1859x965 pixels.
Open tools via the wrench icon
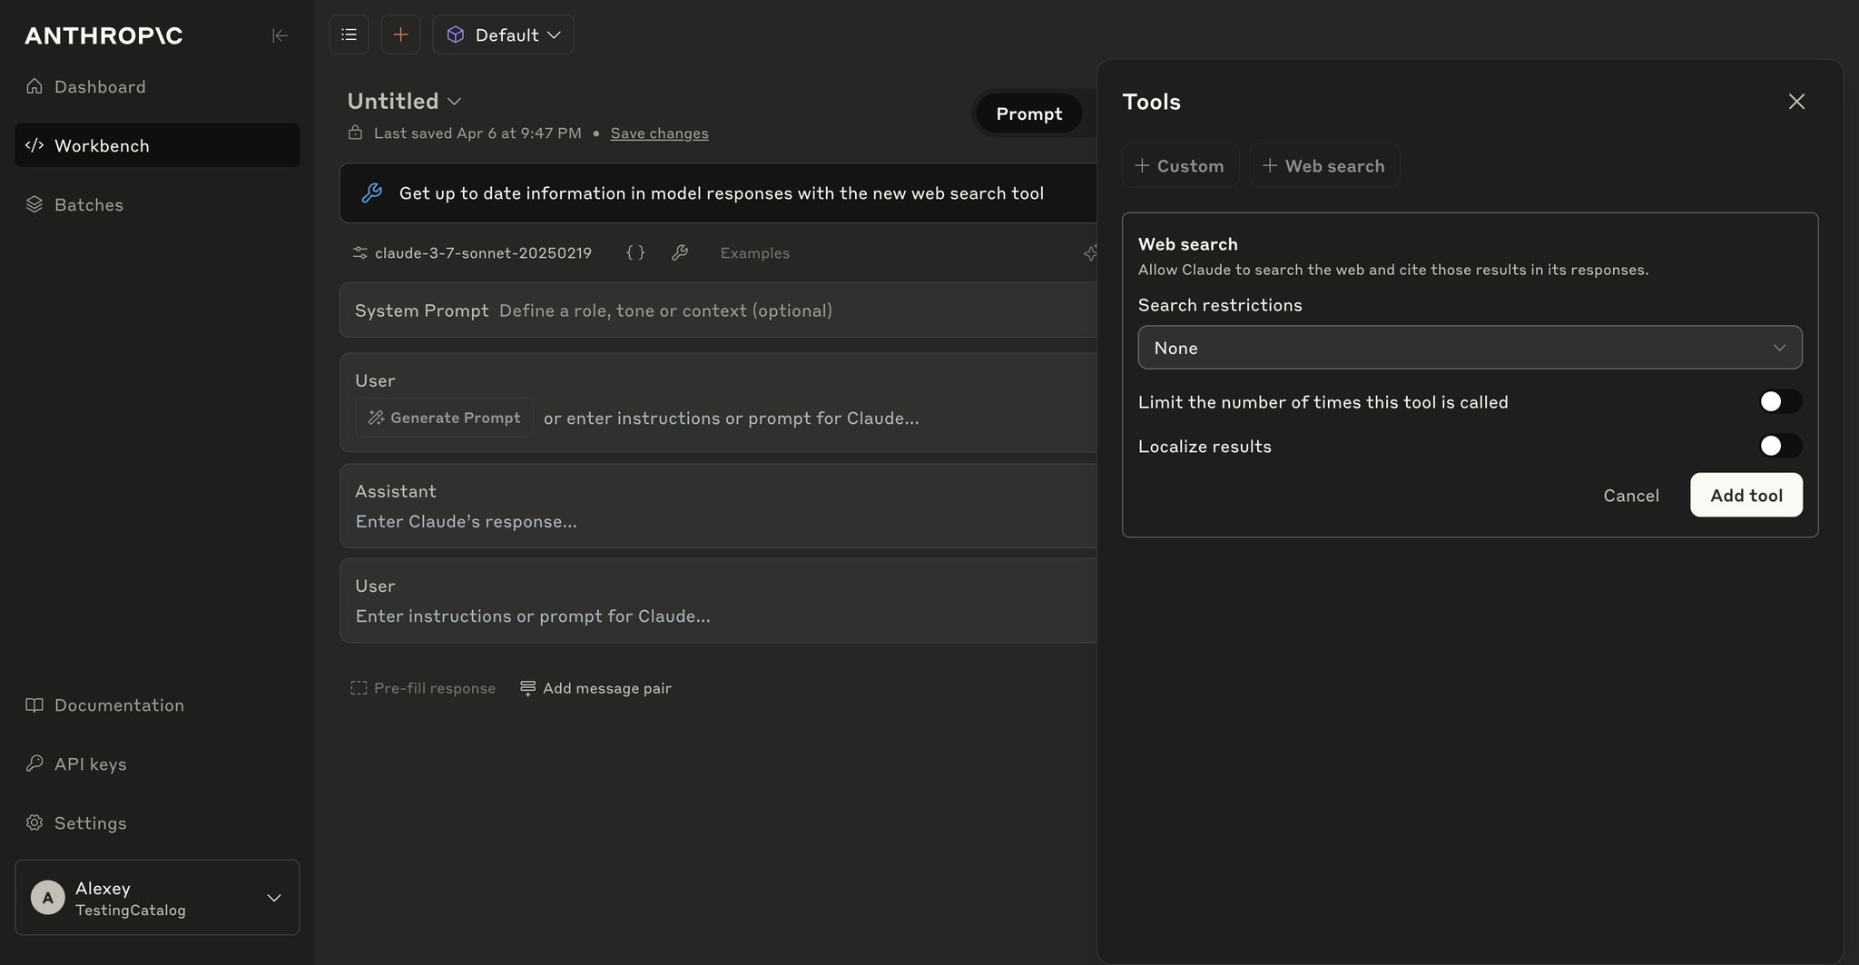click(680, 253)
